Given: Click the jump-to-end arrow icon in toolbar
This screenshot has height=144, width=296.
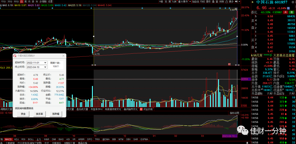Looking at the screenshot, I should point(236,2).
